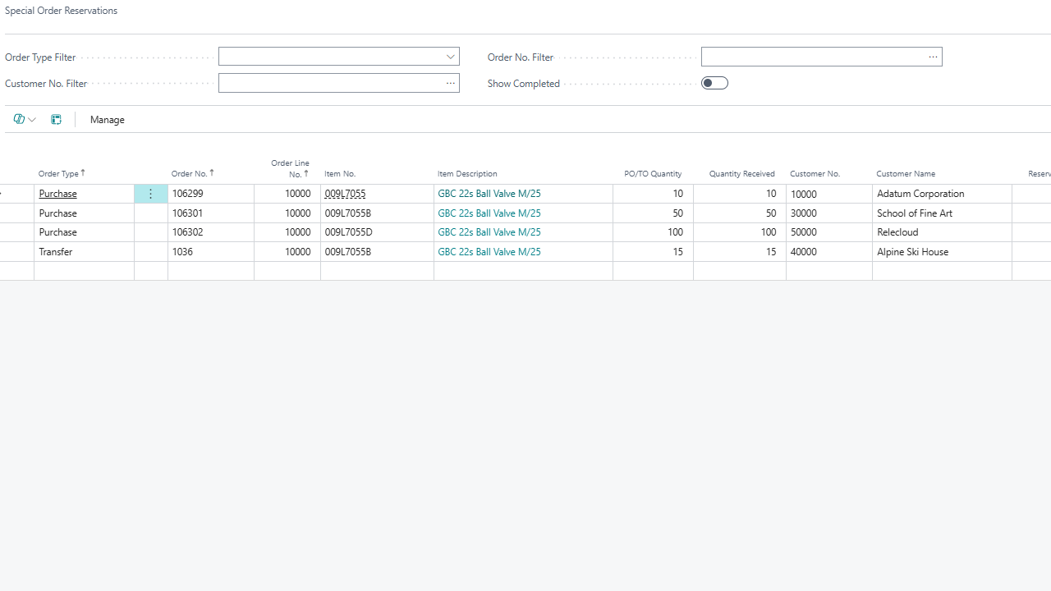The width and height of the screenshot is (1051, 591).
Task: Open item description link for Alpine Ski House
Action: tap(489, 252)
